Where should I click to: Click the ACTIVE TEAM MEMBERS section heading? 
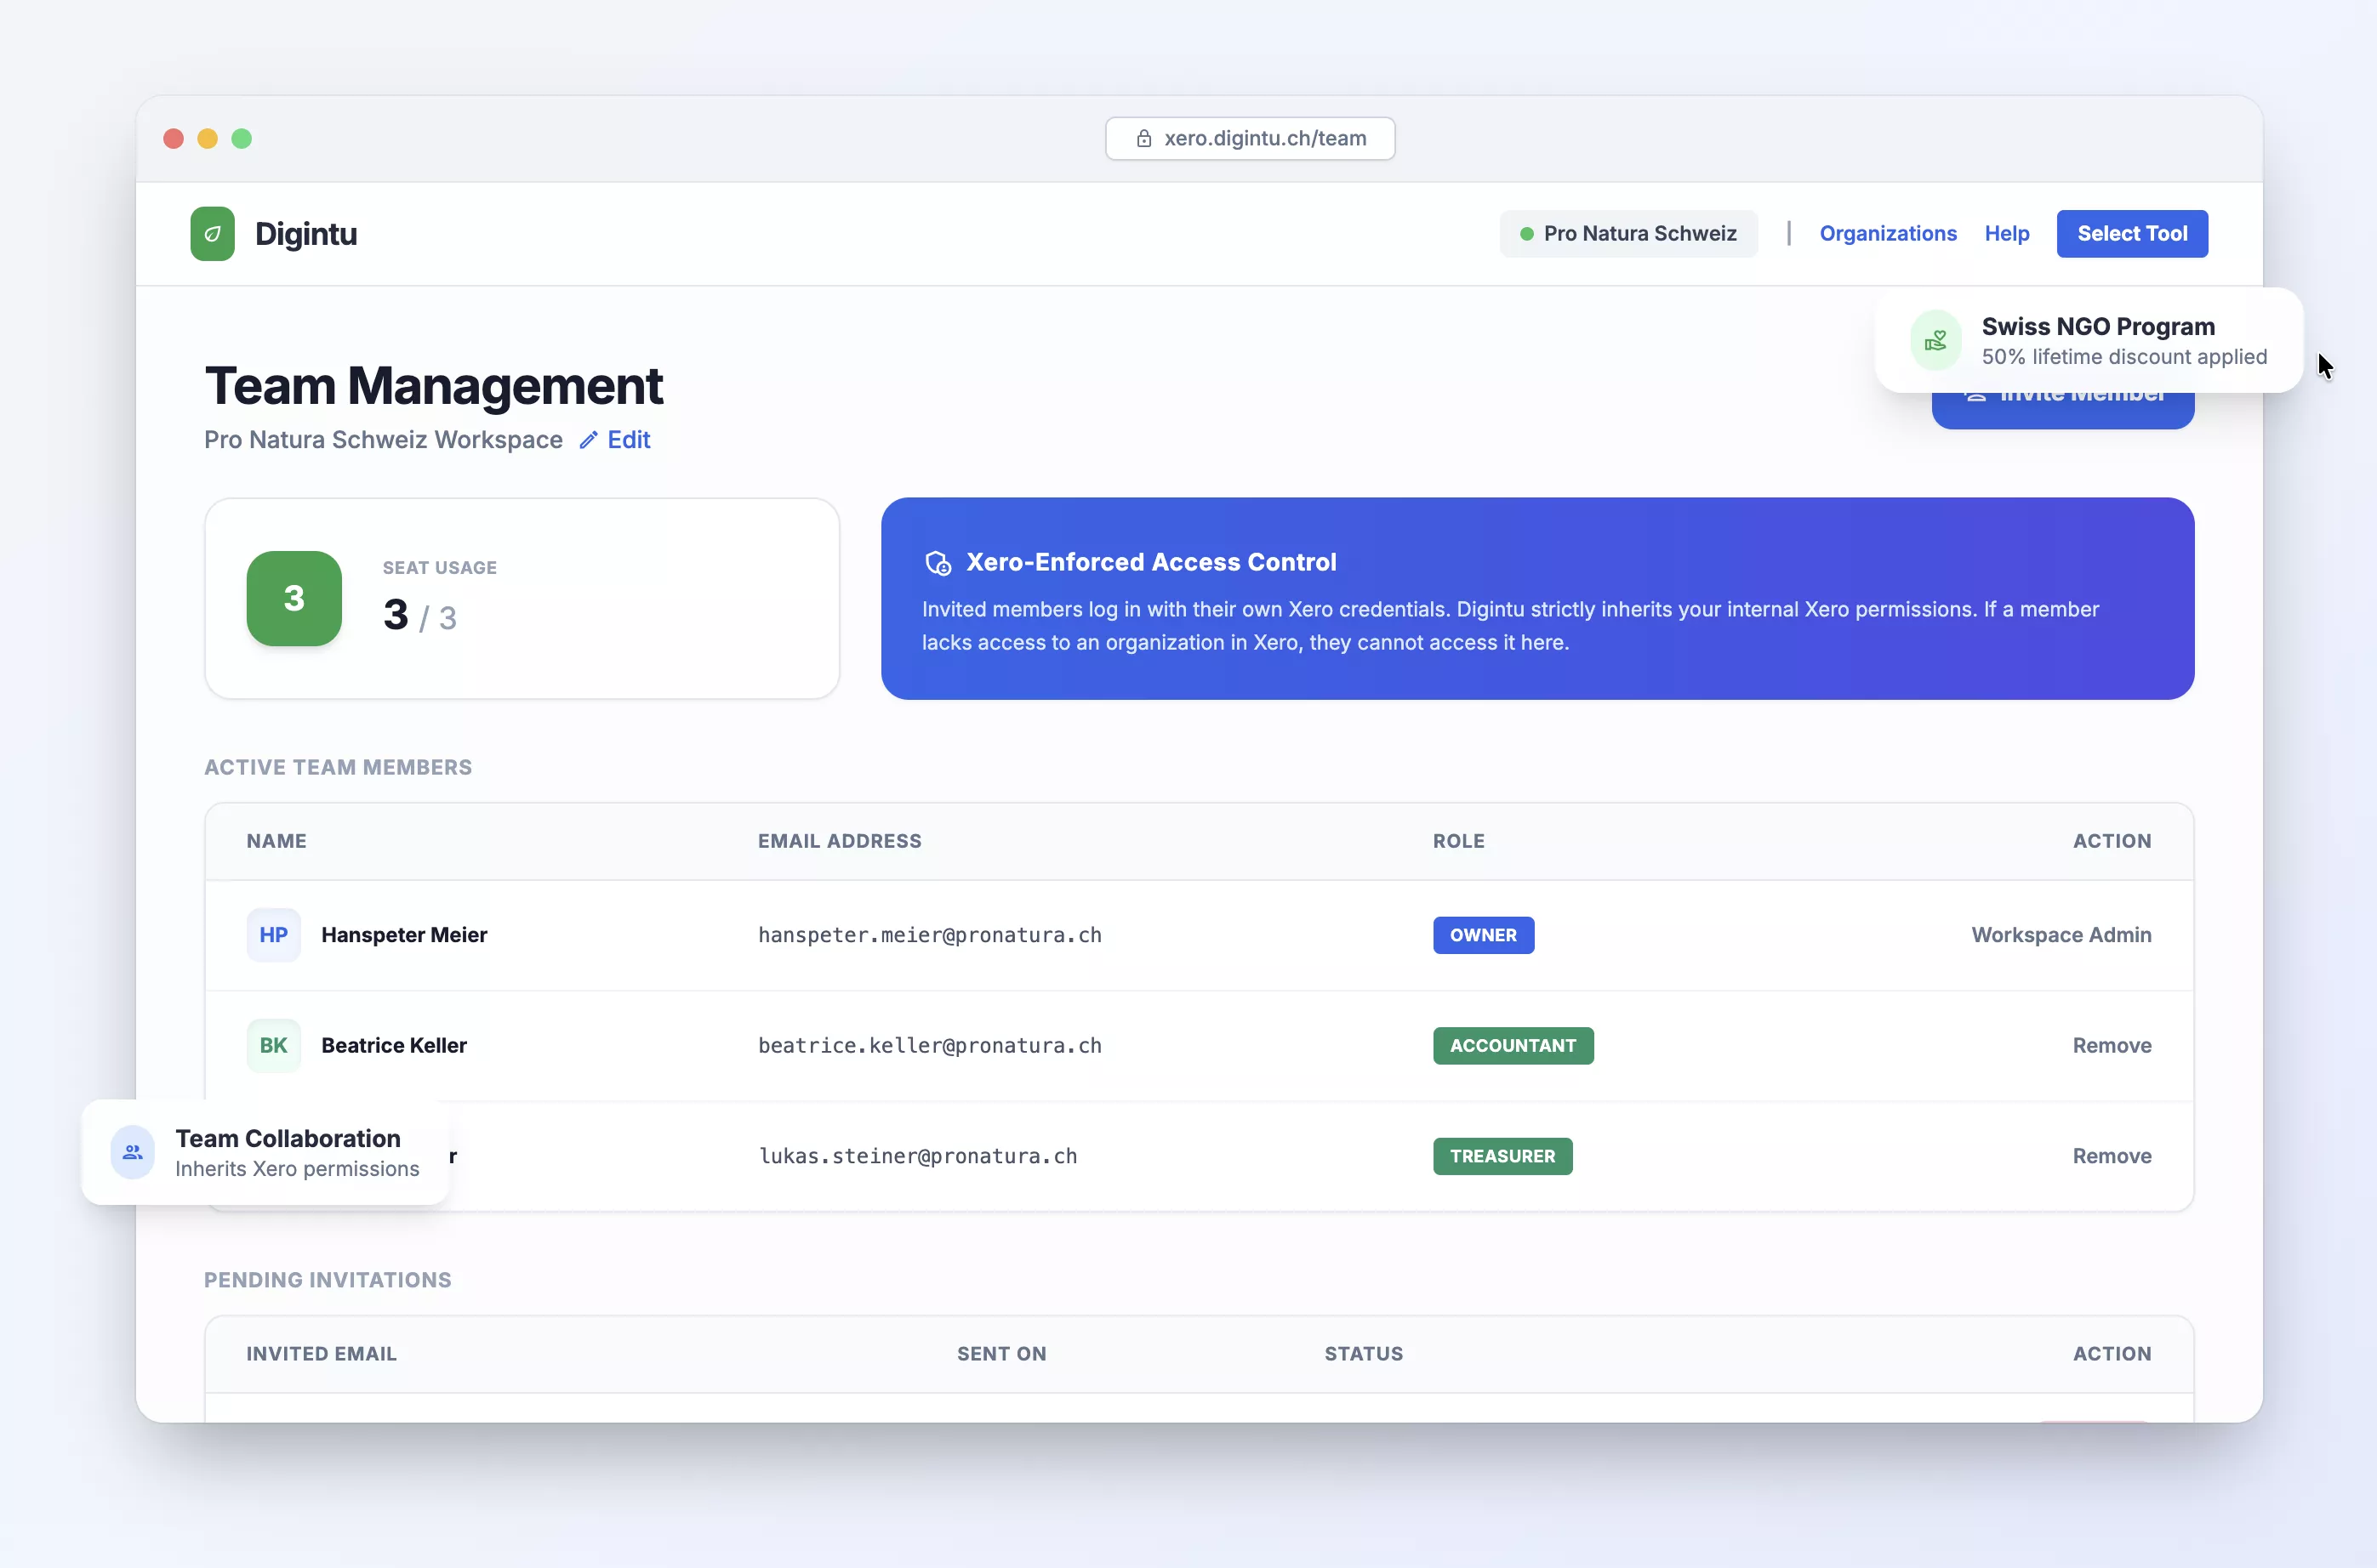(338, 768)
